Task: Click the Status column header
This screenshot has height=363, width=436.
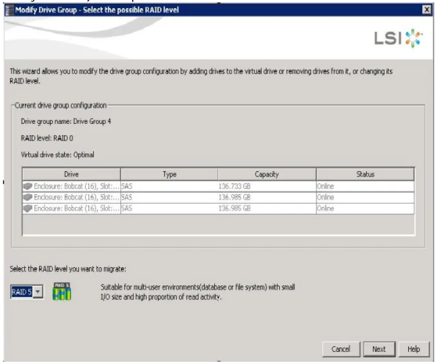Action: pyautogui.click(x=365, y=174)
